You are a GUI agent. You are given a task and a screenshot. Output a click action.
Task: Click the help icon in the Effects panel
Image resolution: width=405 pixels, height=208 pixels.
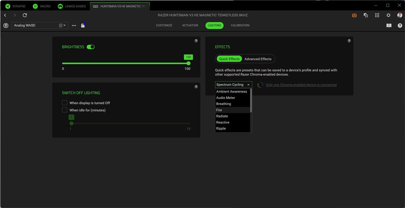[349, 41]
